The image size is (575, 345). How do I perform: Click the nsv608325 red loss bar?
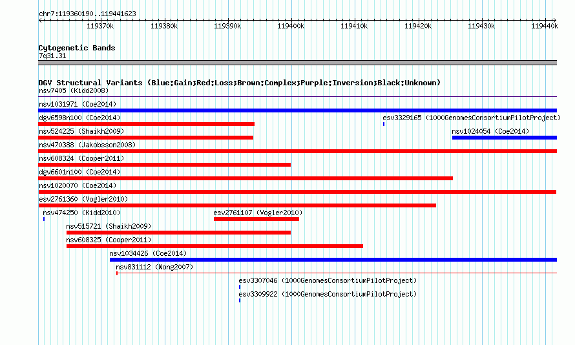(214, 246)
